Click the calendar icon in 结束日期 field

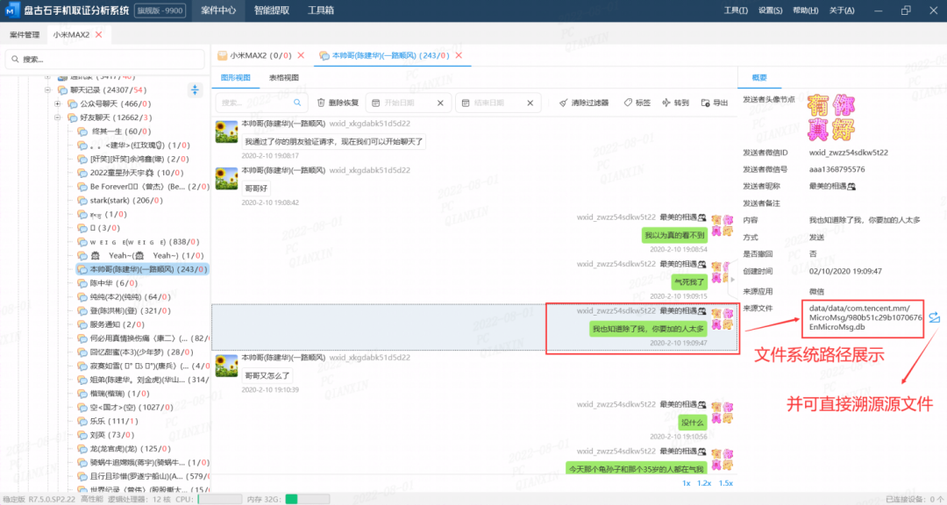pyautogui.click(x=466, y=103)
